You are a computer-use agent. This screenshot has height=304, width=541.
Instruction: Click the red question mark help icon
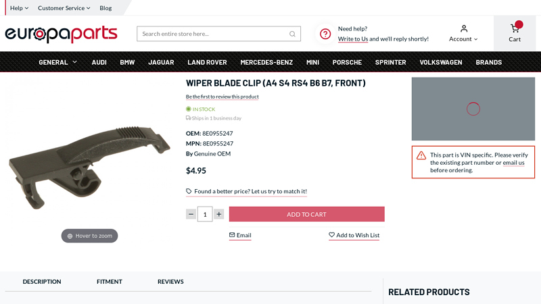coord(325,34)
